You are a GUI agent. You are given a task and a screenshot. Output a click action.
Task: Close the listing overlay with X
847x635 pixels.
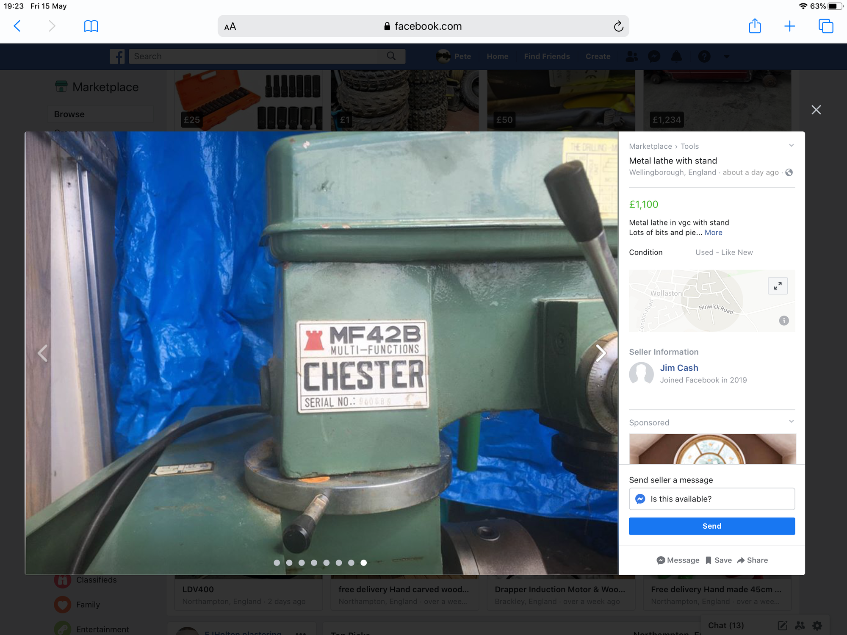(816, 110)
